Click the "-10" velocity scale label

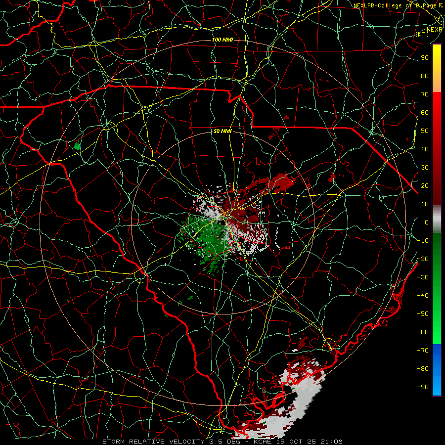point(423,241)
